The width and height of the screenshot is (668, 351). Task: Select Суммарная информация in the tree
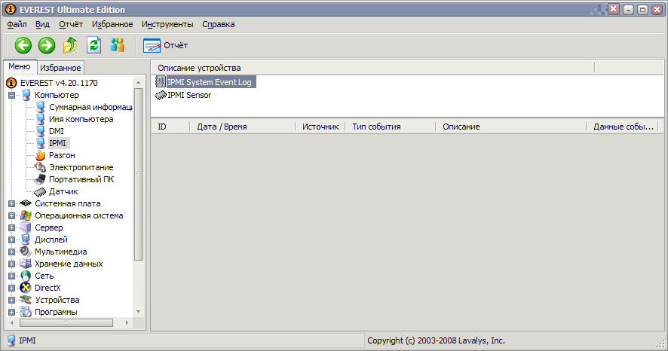(90, 107)
